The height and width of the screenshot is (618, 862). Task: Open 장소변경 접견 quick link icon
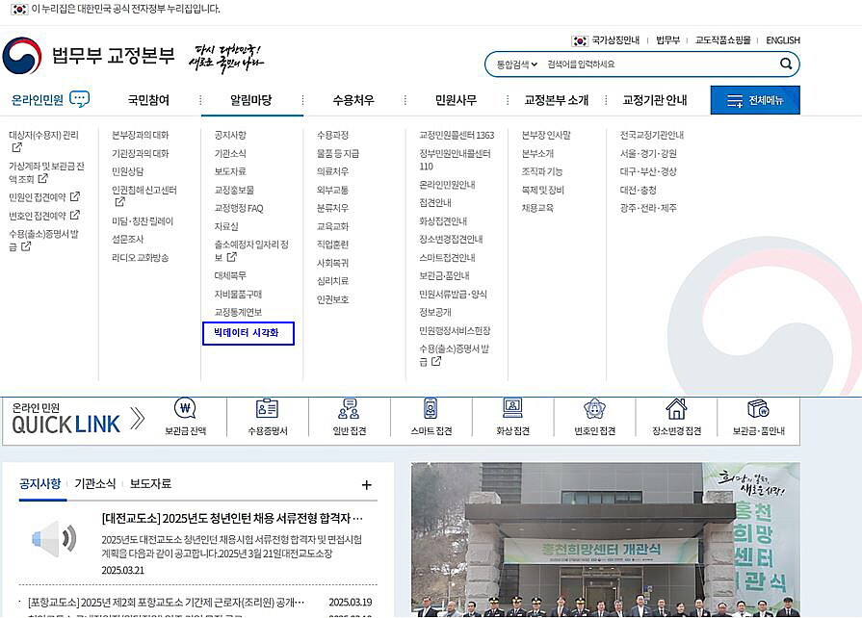pyautogui.click(x=676, y=410)
